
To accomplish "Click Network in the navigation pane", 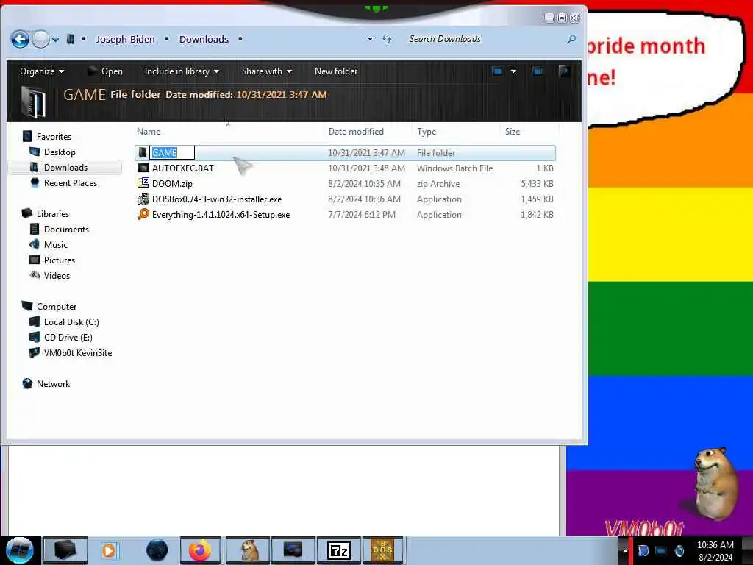I will pos(53,384).
